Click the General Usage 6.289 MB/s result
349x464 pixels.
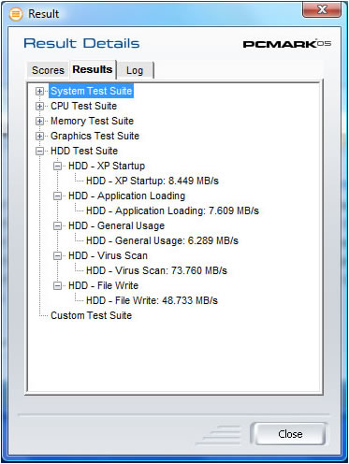coord(162,240)
